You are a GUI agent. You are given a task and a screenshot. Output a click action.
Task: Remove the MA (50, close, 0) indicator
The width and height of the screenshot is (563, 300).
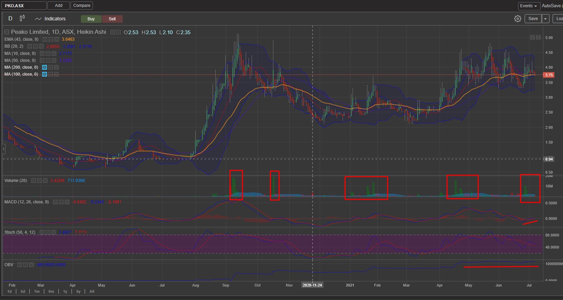pyautogui.click(x=54, y=60)
